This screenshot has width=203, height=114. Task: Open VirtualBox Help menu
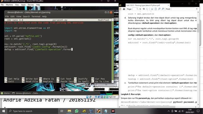[x=38, y=5]
